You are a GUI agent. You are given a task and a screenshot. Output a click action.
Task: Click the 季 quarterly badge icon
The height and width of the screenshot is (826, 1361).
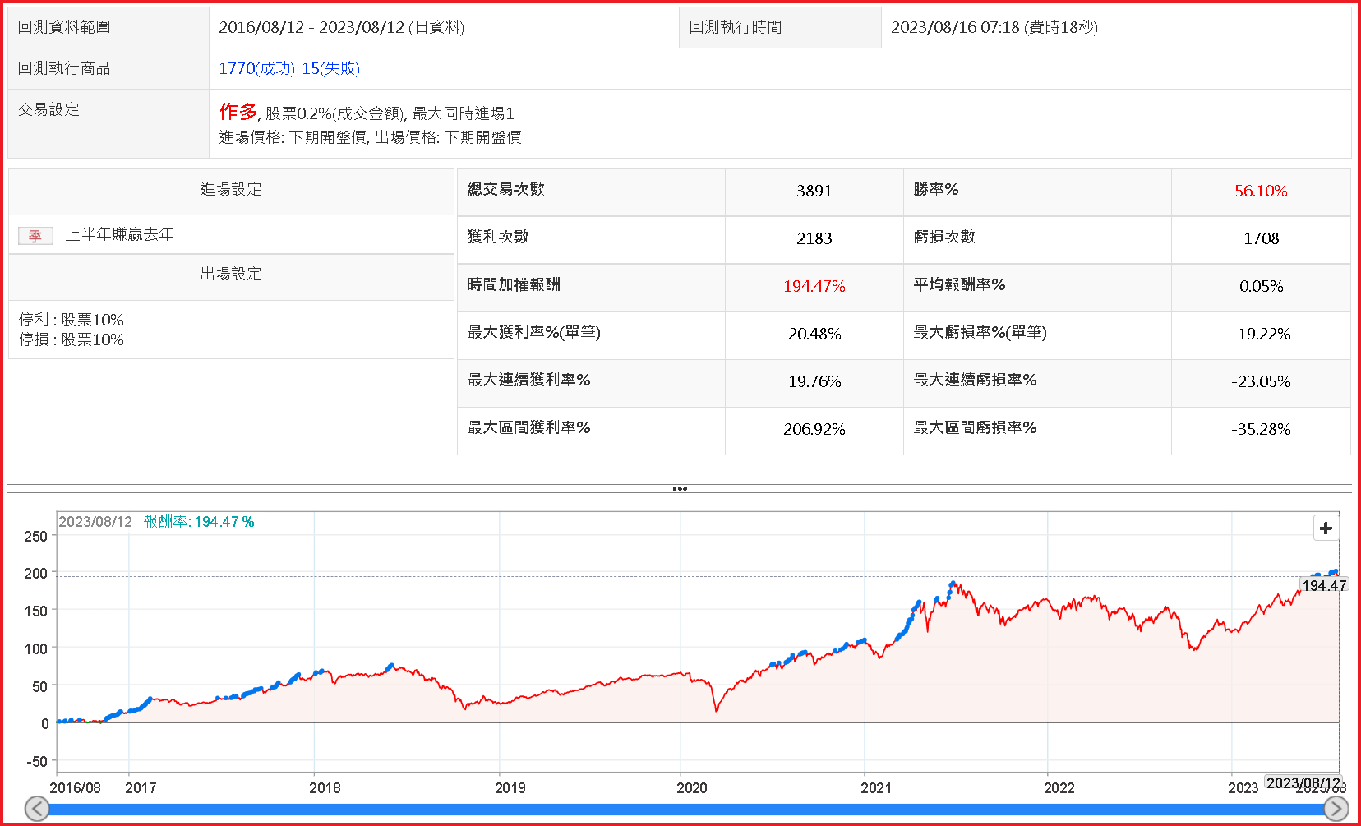35,236
